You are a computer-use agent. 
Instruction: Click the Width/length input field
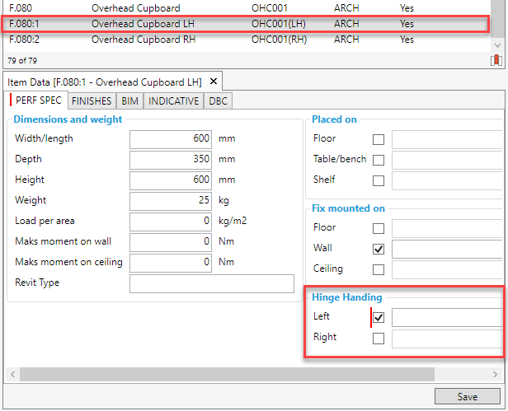pos(171,139)
